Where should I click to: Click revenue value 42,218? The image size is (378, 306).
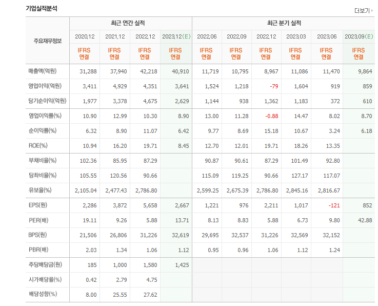click(149, 72)
